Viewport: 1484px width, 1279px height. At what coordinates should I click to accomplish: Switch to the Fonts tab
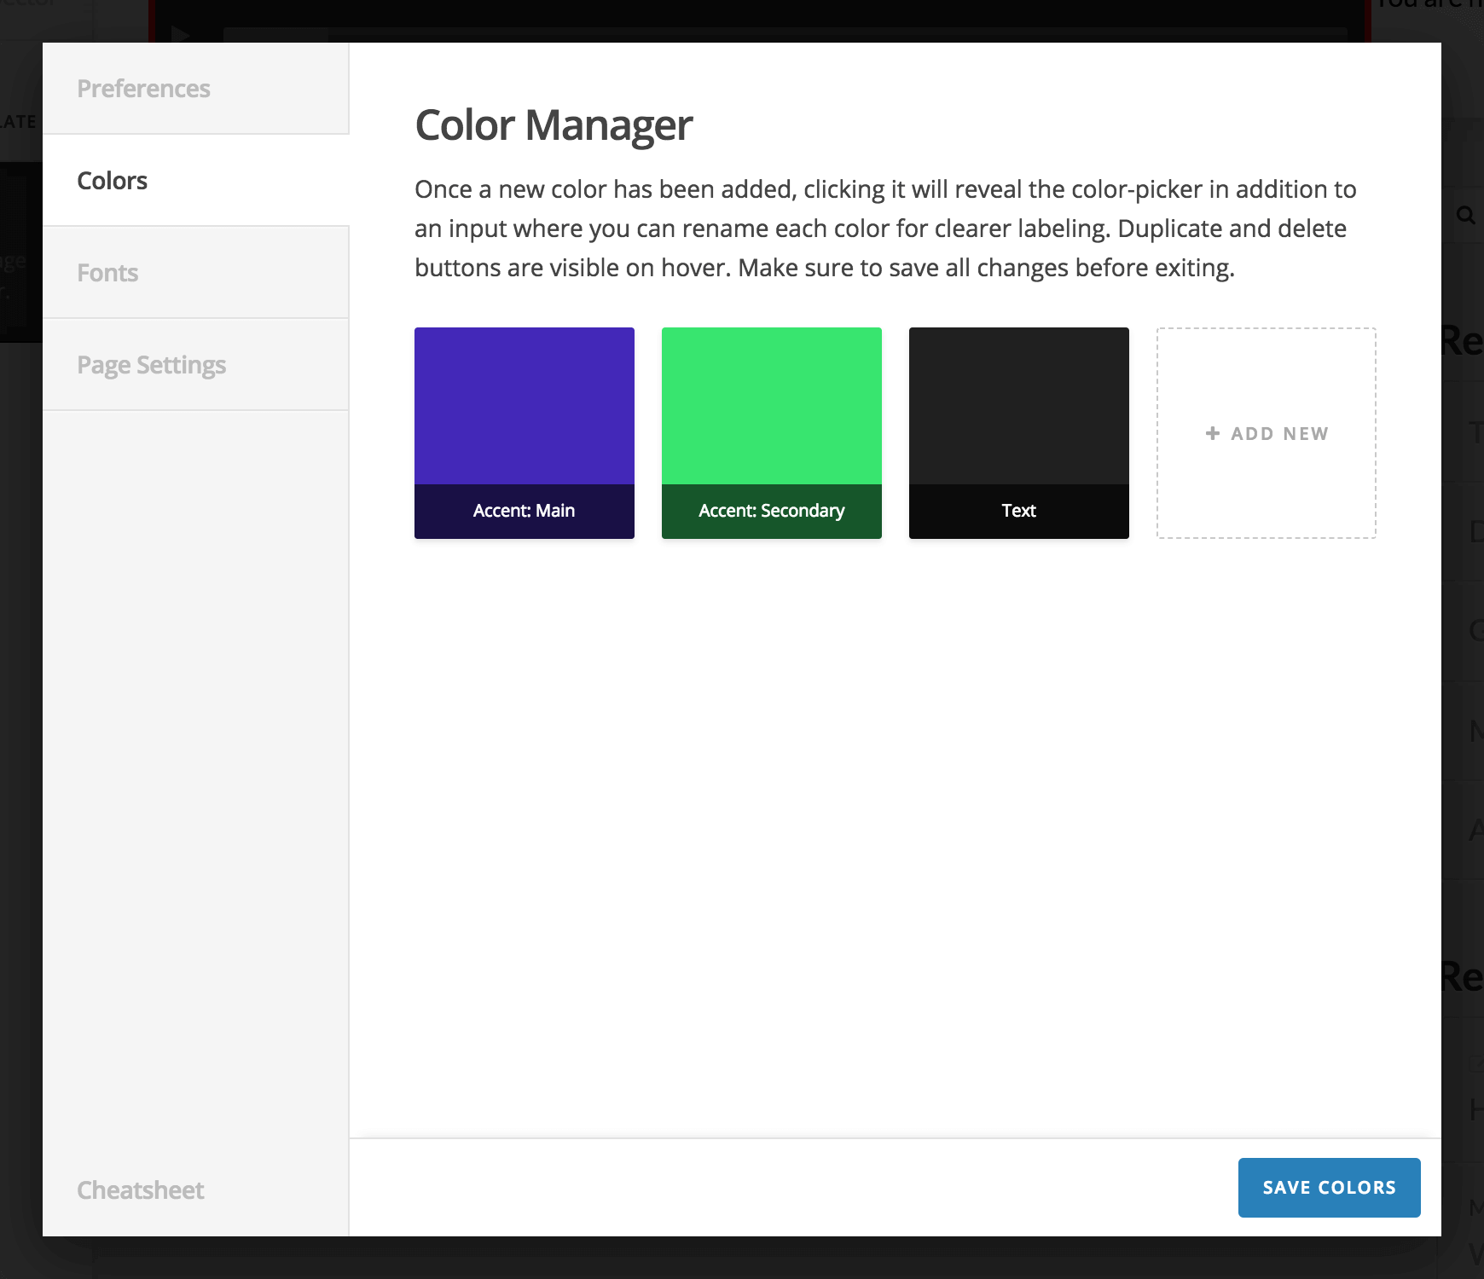point(107,273)
